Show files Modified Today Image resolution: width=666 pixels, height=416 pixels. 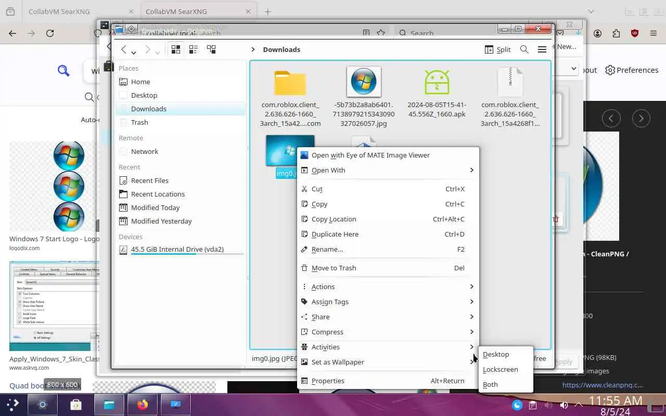[x=180, y=207]
